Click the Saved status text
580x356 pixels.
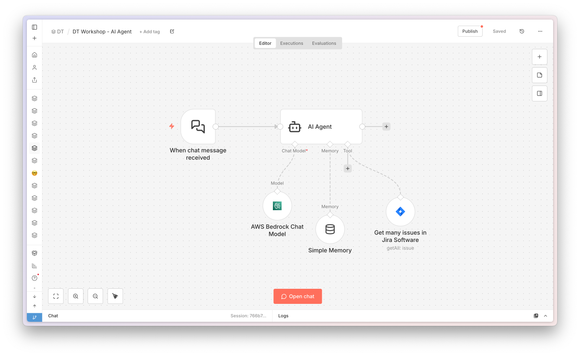tap(499, 31)
